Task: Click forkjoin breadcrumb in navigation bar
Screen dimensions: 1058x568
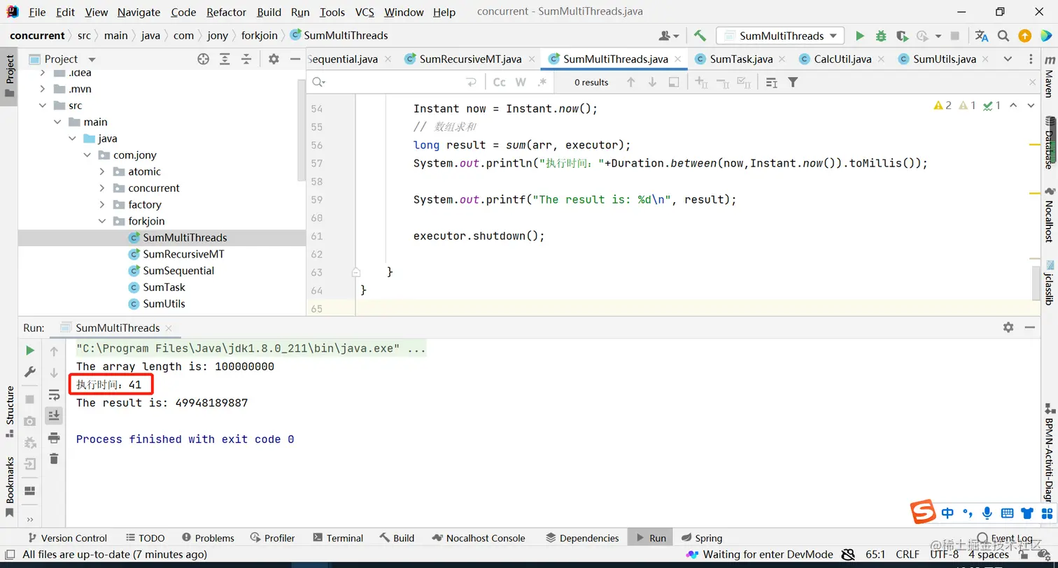Action: [260, 36]
